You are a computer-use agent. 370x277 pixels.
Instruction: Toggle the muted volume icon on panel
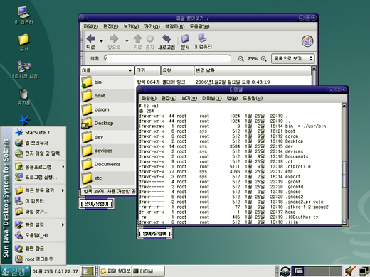(x=350, y=271)
